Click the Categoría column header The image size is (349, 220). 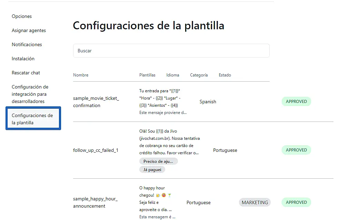pyautogui.click(x=199, y=75)
